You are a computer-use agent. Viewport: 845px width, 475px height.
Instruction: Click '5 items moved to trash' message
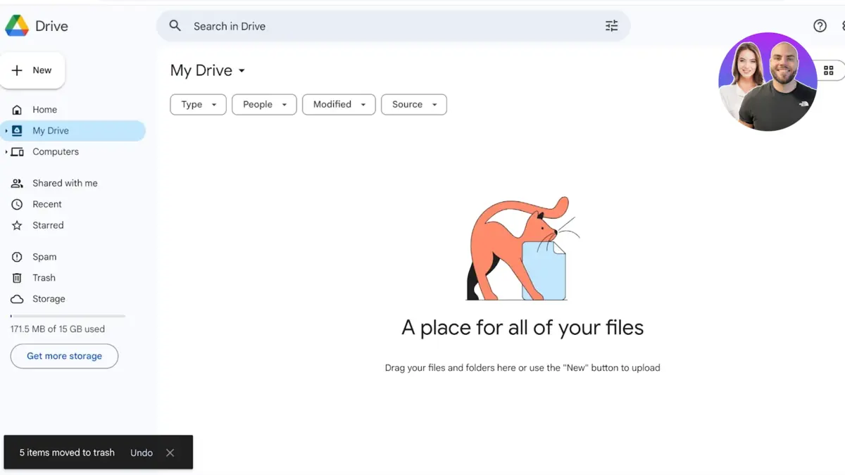coord(67,452)
